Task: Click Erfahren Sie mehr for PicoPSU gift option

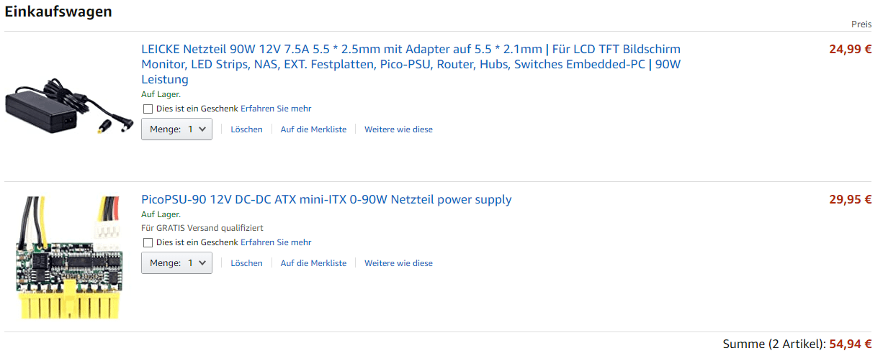Action: click(276, 242)
